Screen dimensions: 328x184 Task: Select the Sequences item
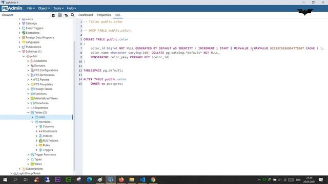coord(41,108)
